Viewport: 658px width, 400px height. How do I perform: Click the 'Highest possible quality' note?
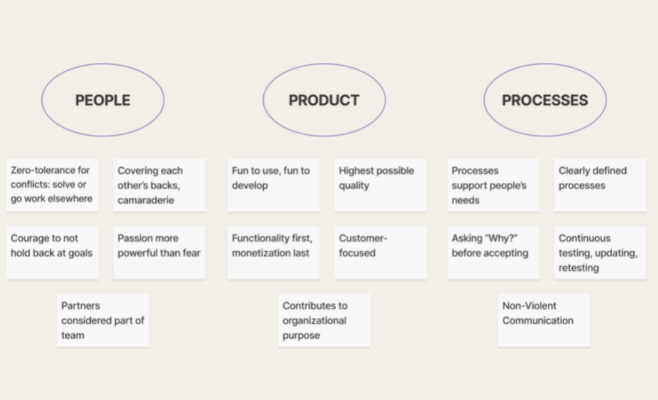(380, 185)
